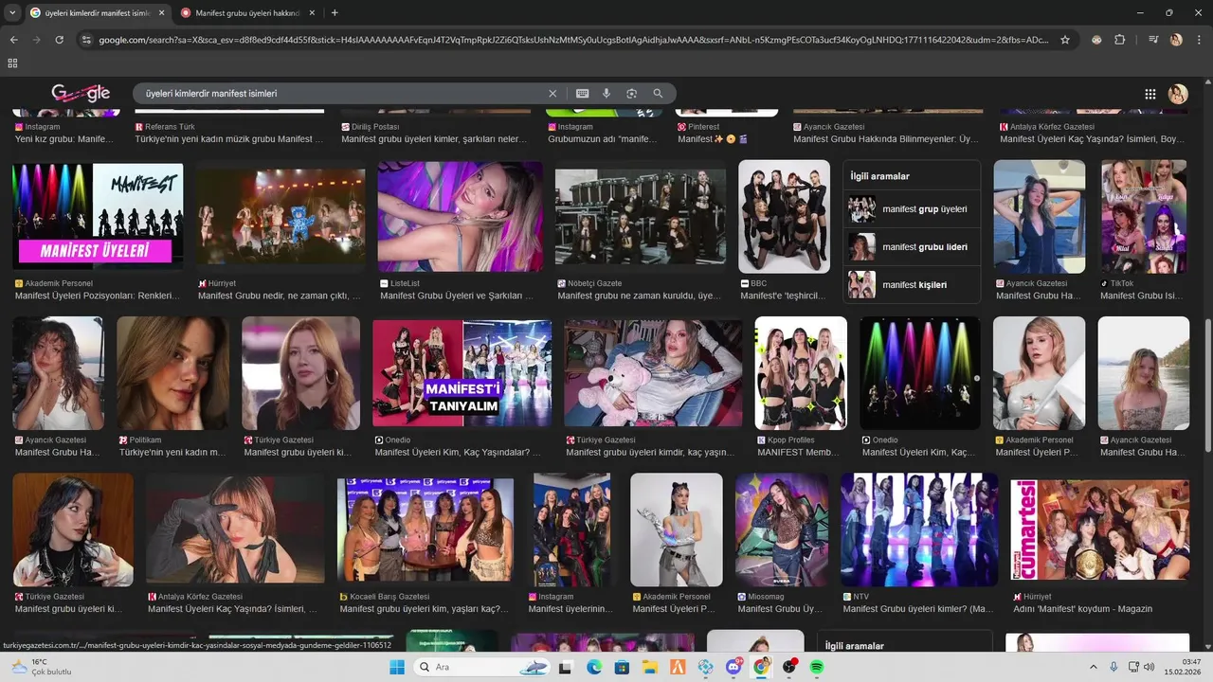
Task: Open the weather widget showing 16°C
Action: coord(40,667)
